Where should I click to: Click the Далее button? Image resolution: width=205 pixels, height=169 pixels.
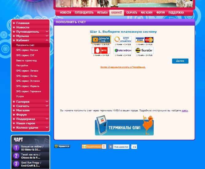click(180, 61)
